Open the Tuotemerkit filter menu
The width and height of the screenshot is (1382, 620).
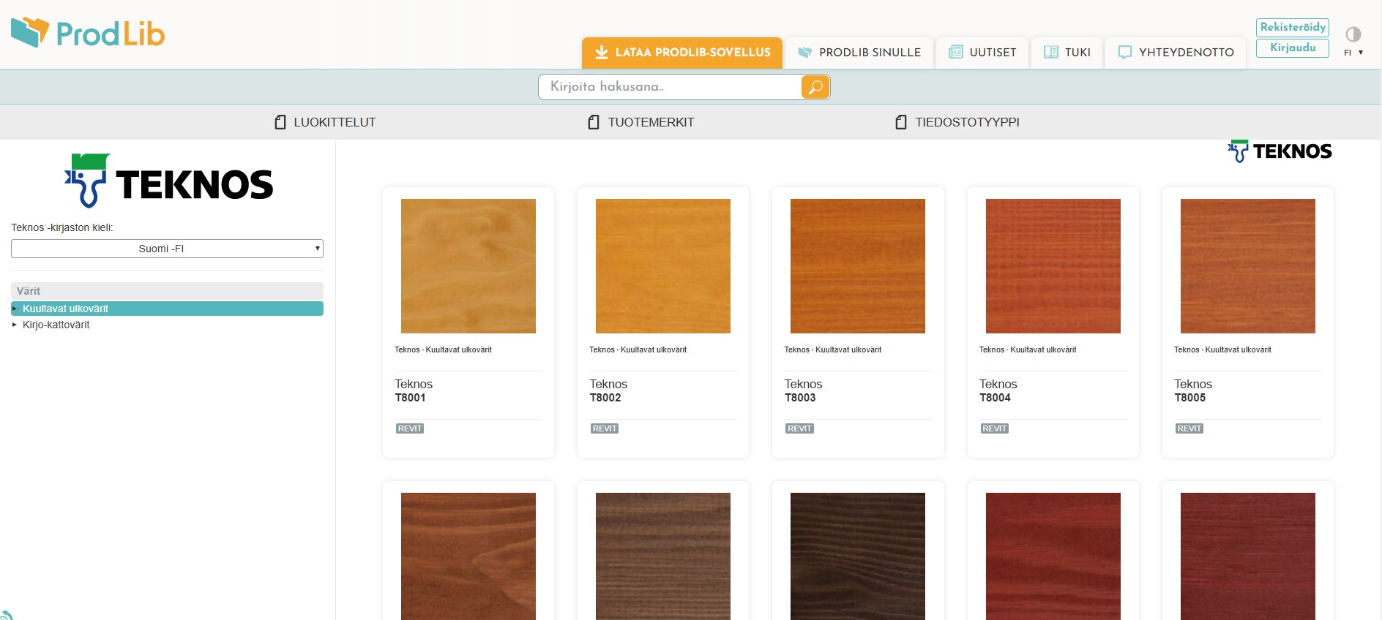[x=641, y=122]
